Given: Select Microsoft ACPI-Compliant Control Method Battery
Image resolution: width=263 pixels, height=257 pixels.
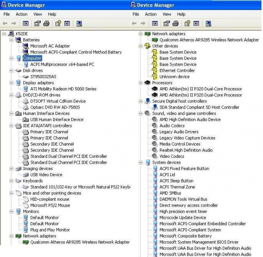Looking at the screenshot, I should tap(76, 52).
